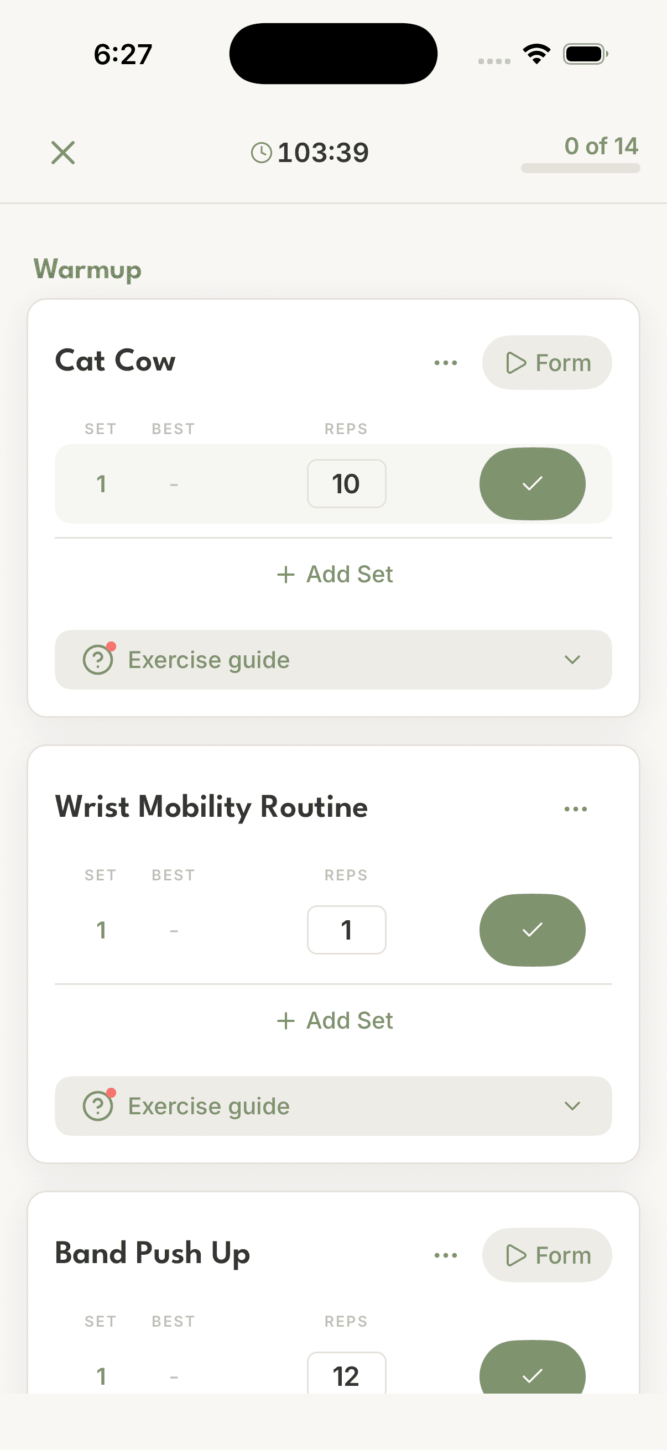Click the timer clock icon in the header
Image resolution: width=667 pixels, height=1450 pixels.
[x=262, y=152]
